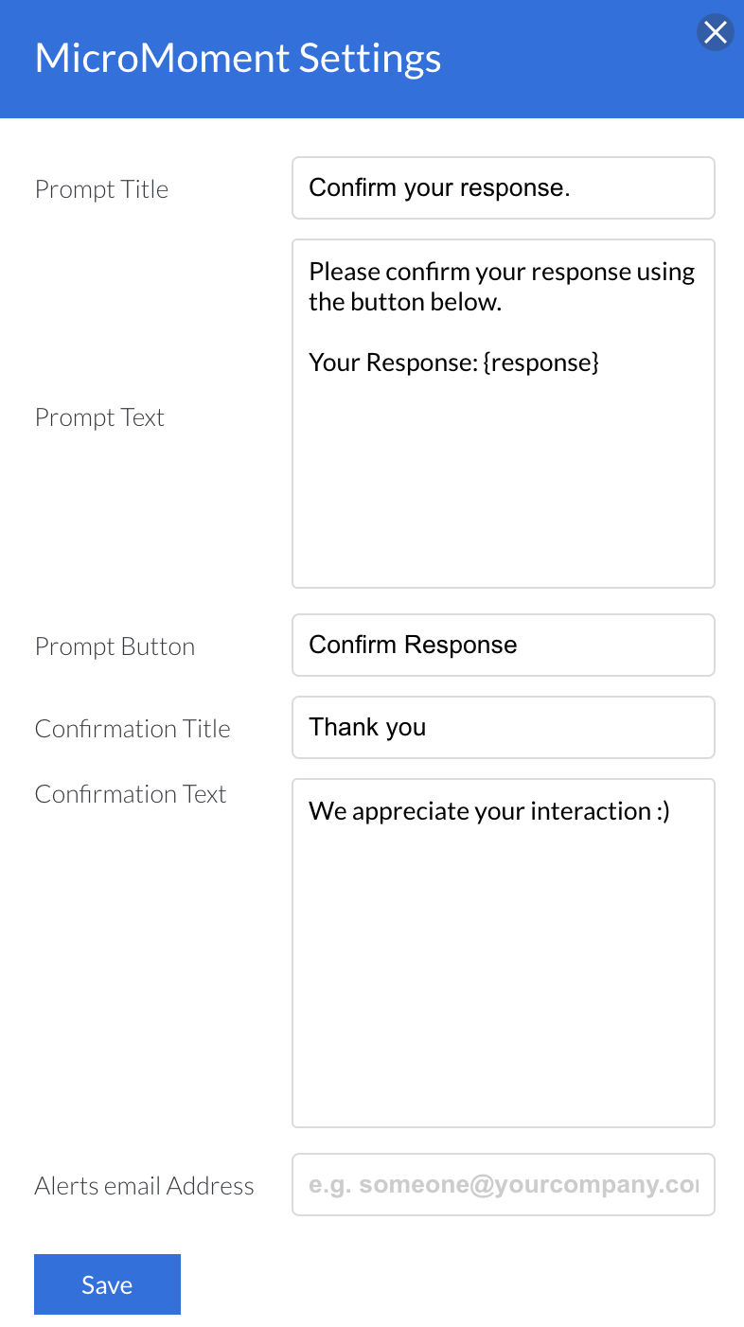Place cursor on the {response} placeholder text
Viewport: 744px width, 1327px height.
coord(540,363)
